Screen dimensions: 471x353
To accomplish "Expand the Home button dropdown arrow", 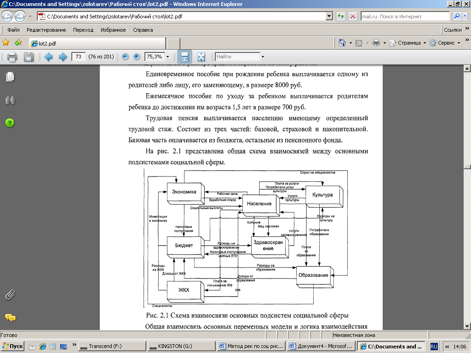I will click(350, 43).
